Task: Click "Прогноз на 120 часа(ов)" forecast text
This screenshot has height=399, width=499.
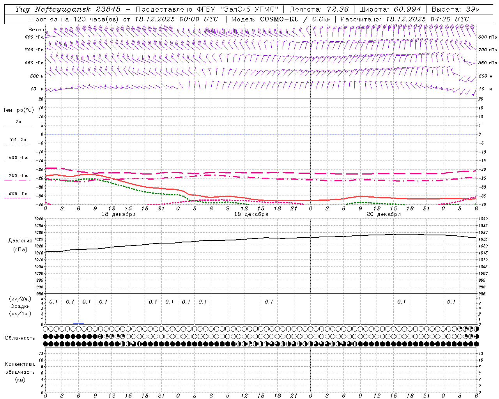Action: (74, 19)
